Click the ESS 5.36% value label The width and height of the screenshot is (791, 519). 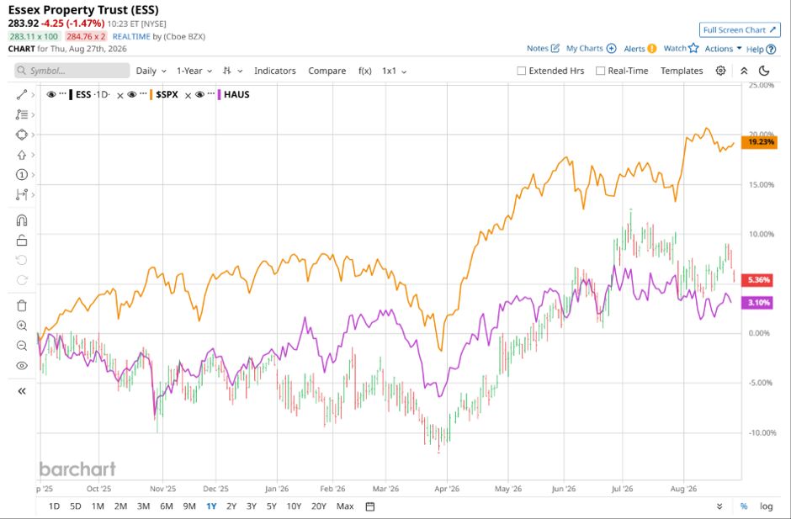click(x=759, y=280)
